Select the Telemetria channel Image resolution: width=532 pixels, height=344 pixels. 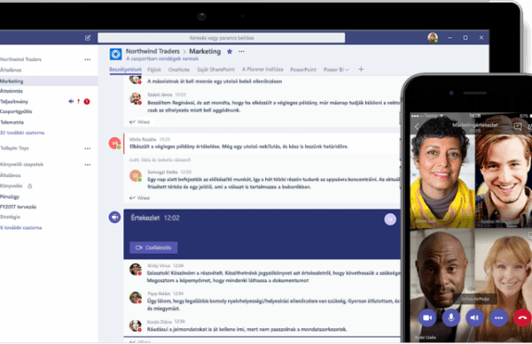12,122
